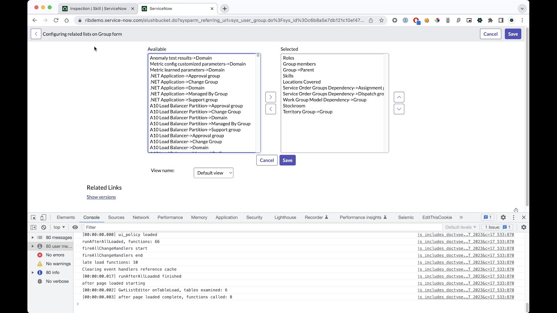557x313 pixels.
Task: Remove item with left arrow button
Action: (x=271, y=109)
